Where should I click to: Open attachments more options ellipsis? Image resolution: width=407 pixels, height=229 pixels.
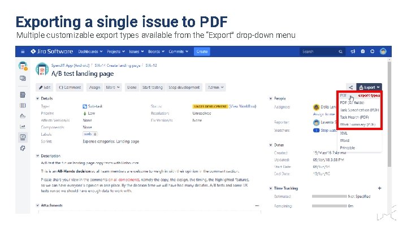257,205
